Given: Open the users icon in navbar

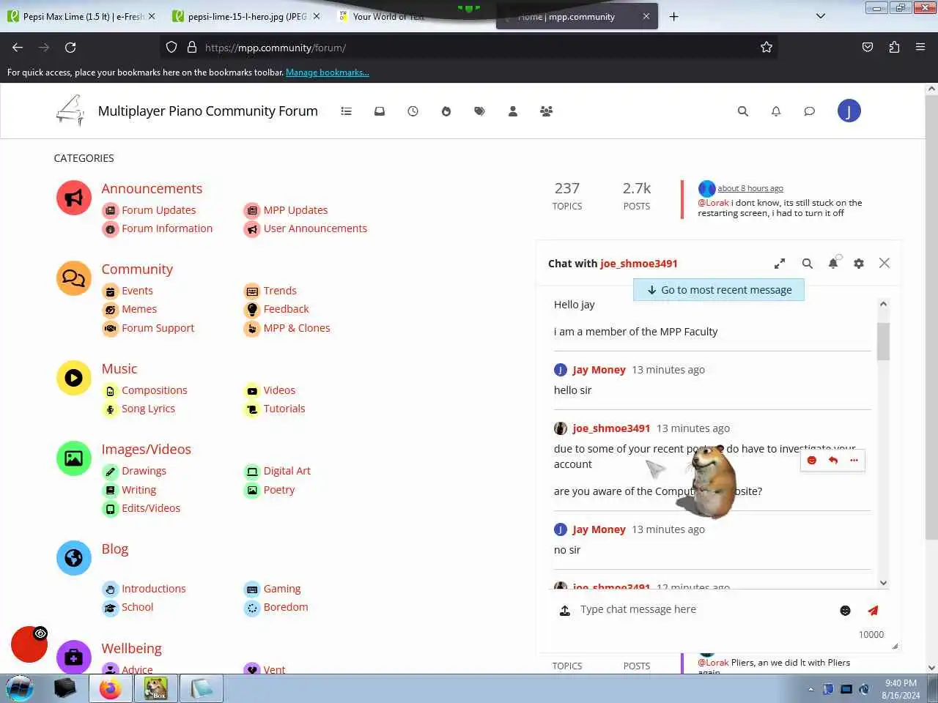Looking at the screenshot, I should tap(513, 111).
